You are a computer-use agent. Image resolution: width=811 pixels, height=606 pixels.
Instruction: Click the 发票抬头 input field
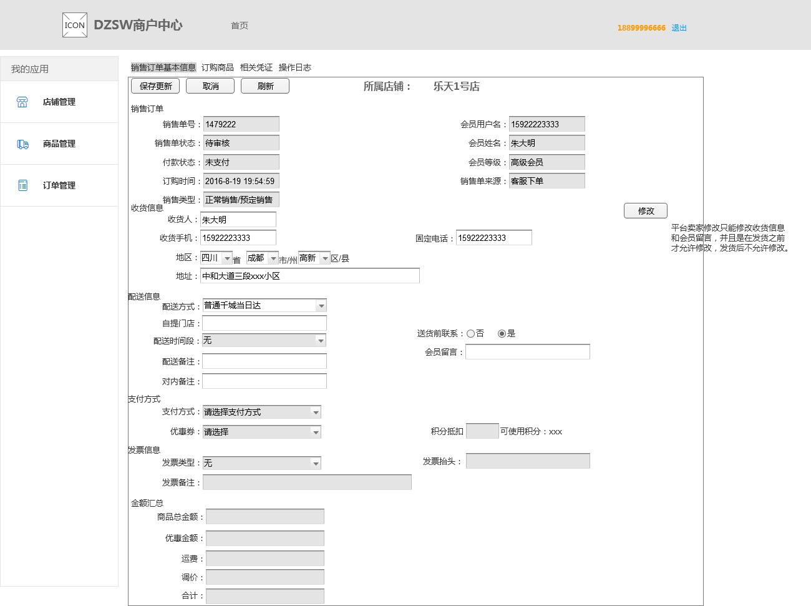(x=528, y=461)
